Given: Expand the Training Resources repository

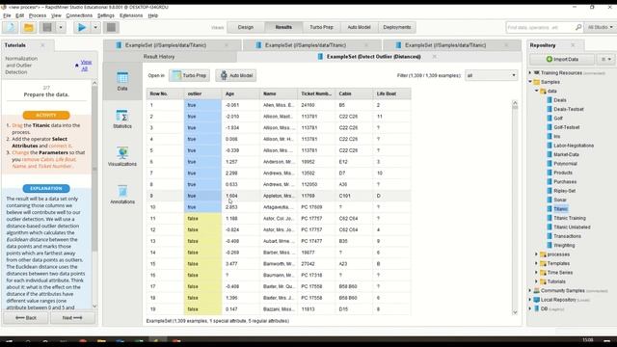Looking at the screenshot, I should [x=530, y=73].
